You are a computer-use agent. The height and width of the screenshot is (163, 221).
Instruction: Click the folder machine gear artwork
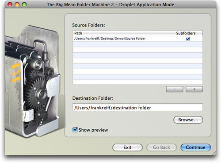click(x=32, y=82)
